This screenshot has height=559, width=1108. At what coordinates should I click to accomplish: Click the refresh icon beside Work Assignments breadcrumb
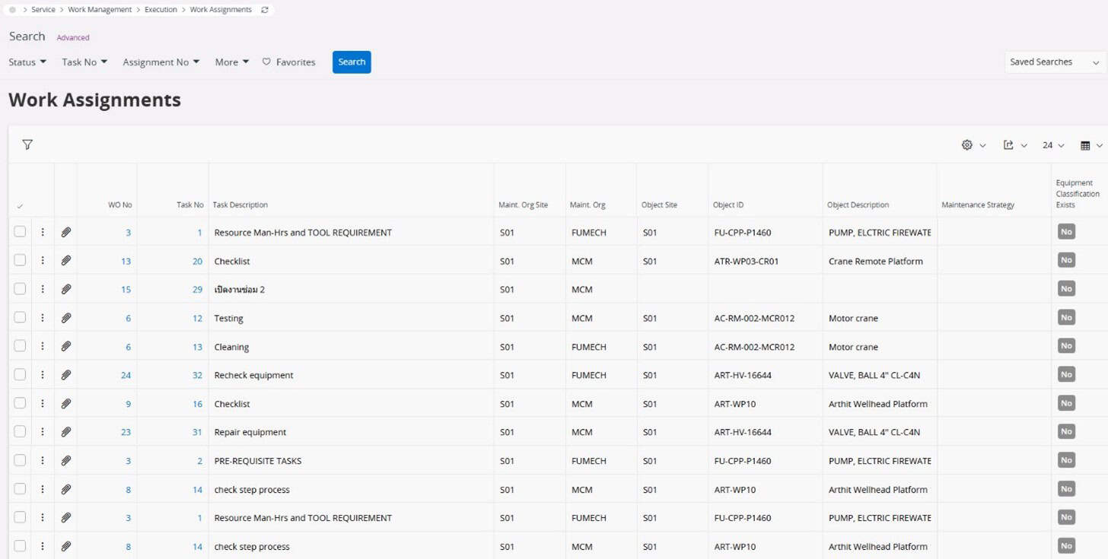264,10
